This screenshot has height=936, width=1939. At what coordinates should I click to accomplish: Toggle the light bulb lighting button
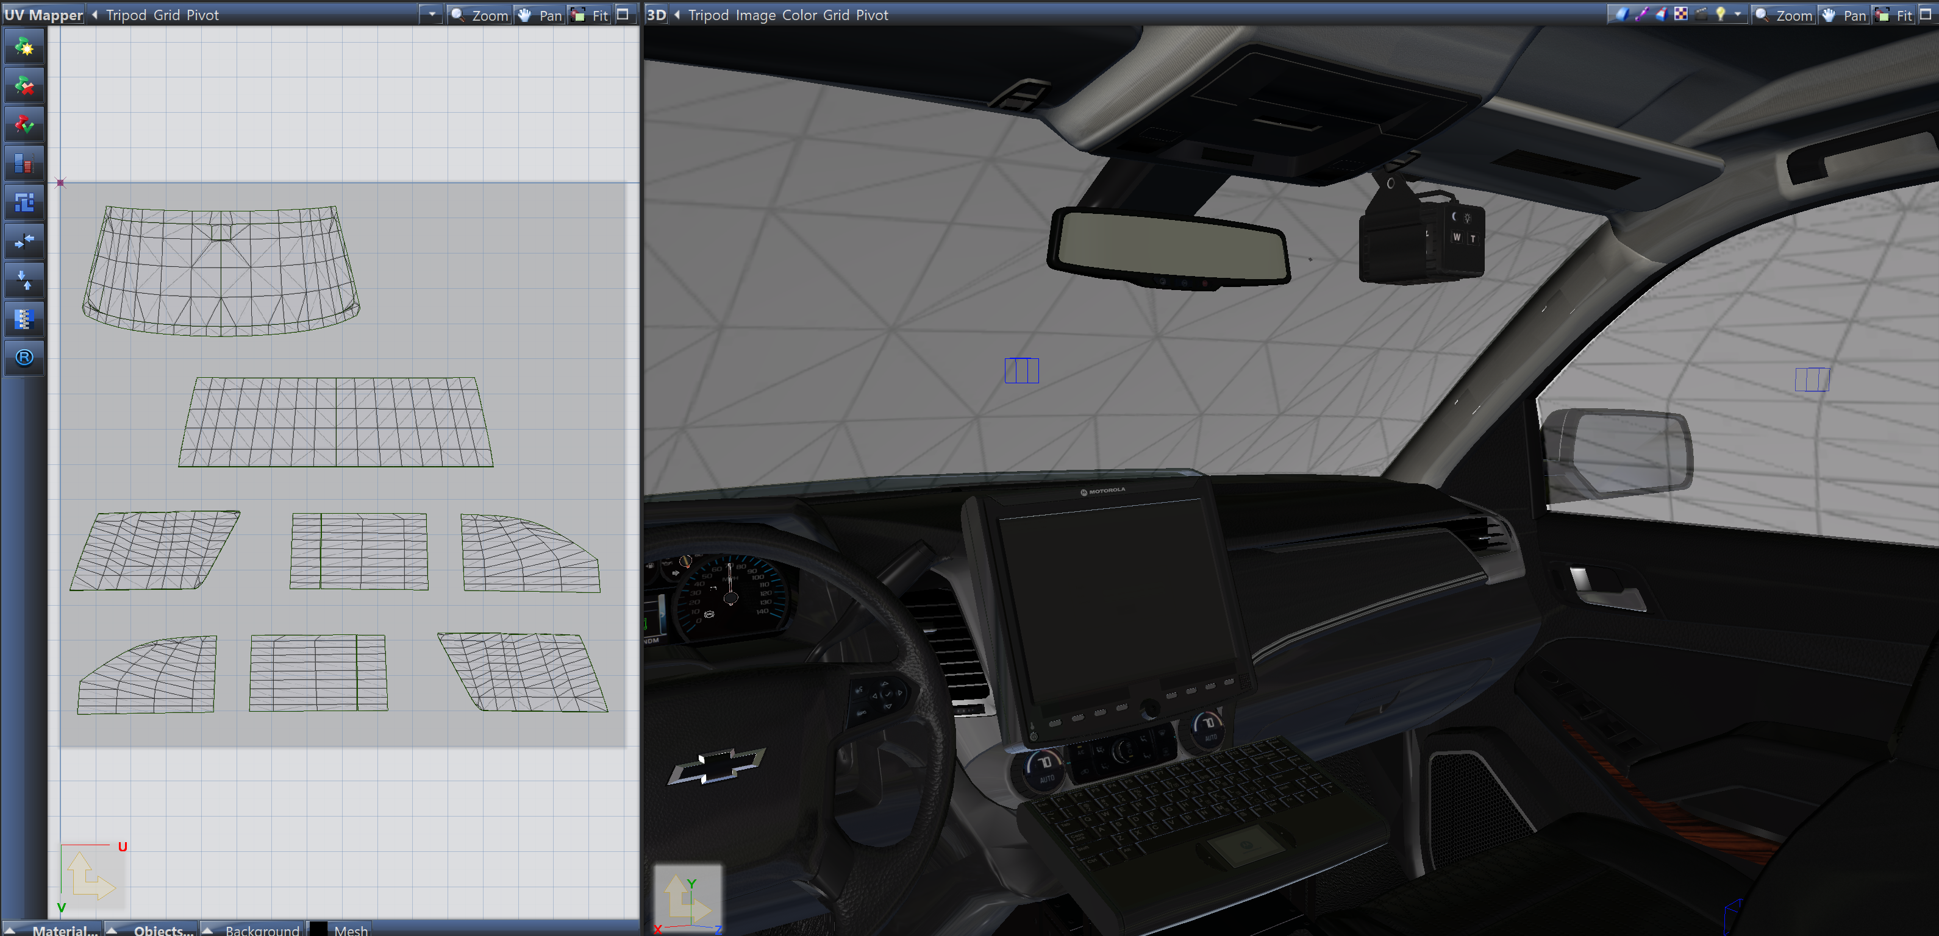pos(1720,14)
